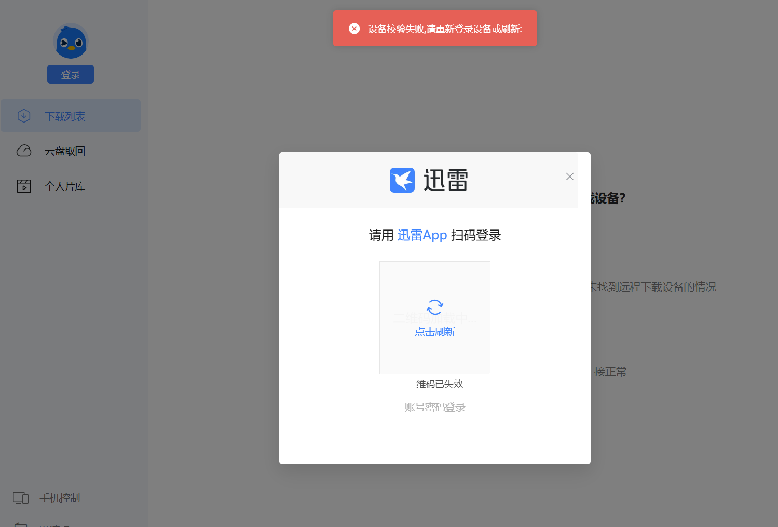Open 个人片库 personal library menu item
778x527 pixels.
(71, 186)
